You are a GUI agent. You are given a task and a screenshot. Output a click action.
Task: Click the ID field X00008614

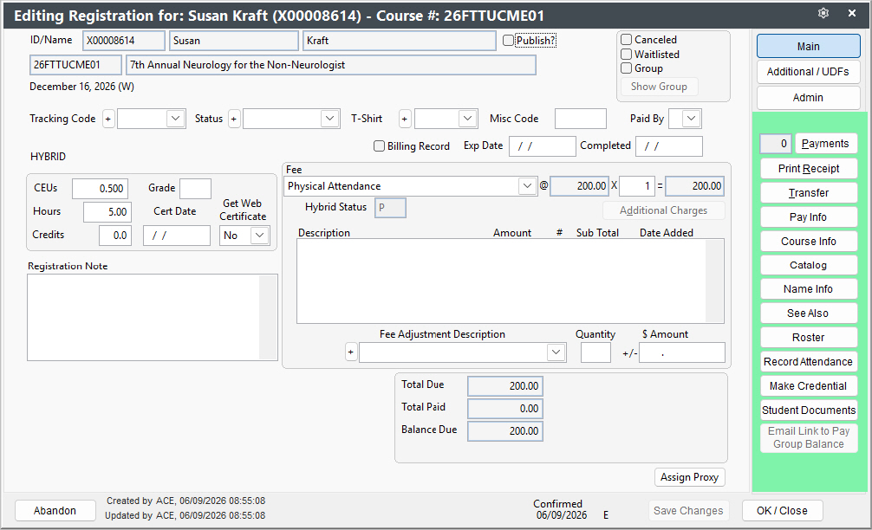[124, 41]
